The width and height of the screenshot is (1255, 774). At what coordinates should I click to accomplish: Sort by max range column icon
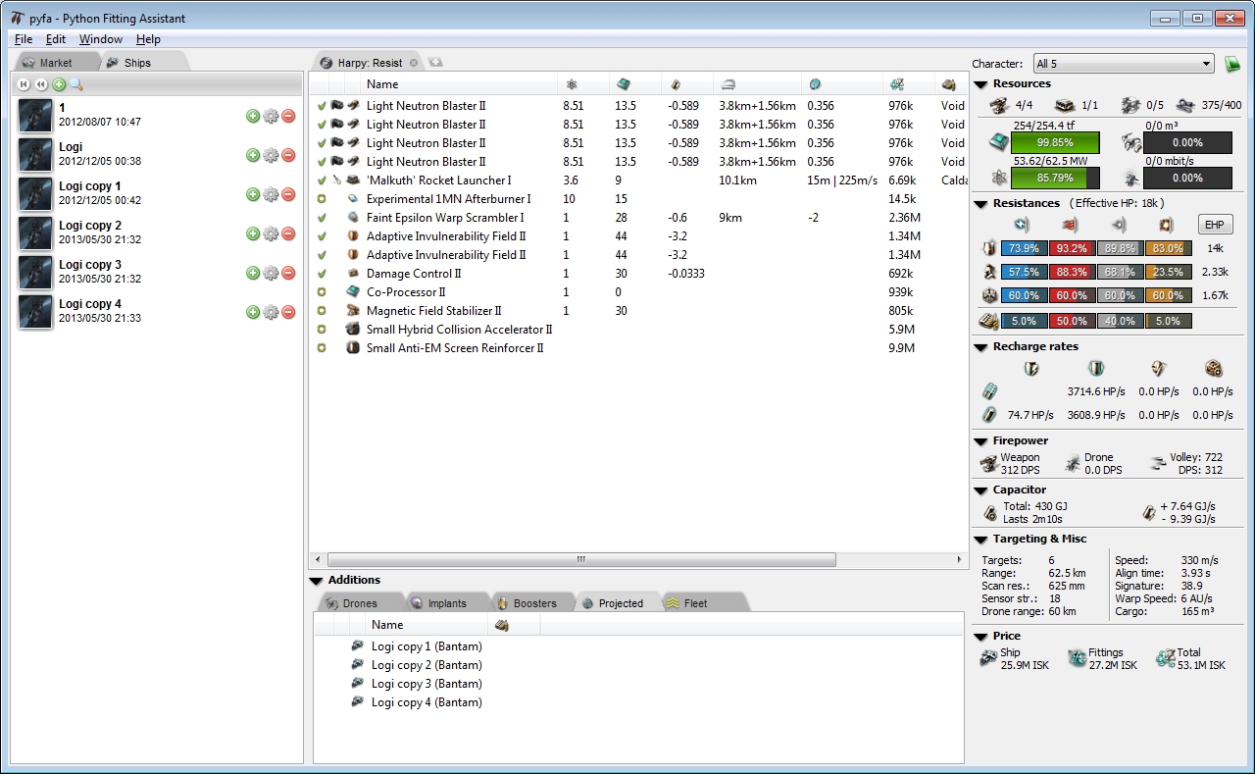[728, 84]
